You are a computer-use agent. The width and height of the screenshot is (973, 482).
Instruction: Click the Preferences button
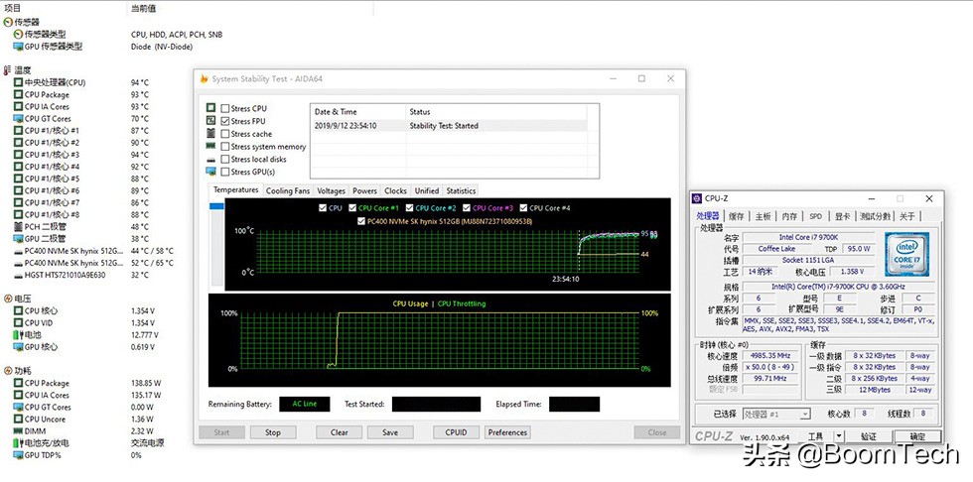[507, 432]
